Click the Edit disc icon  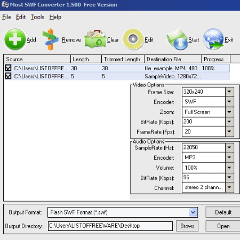[x=133, y=39]
